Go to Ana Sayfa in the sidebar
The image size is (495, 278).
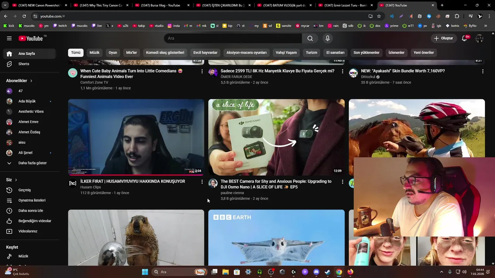tap(29, 54)
